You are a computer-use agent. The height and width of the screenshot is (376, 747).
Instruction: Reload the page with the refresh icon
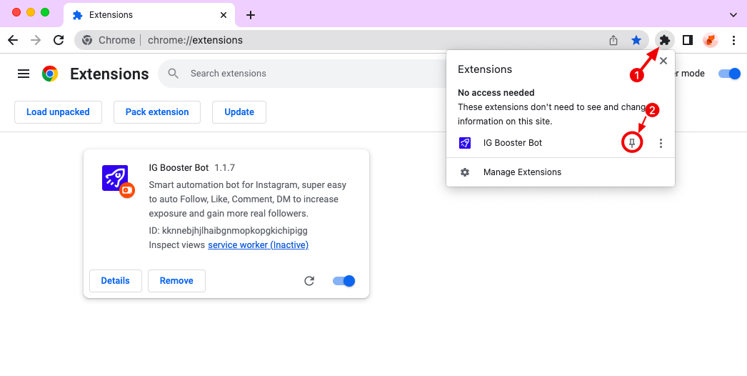pyautogui.click(x=59, y=40)
